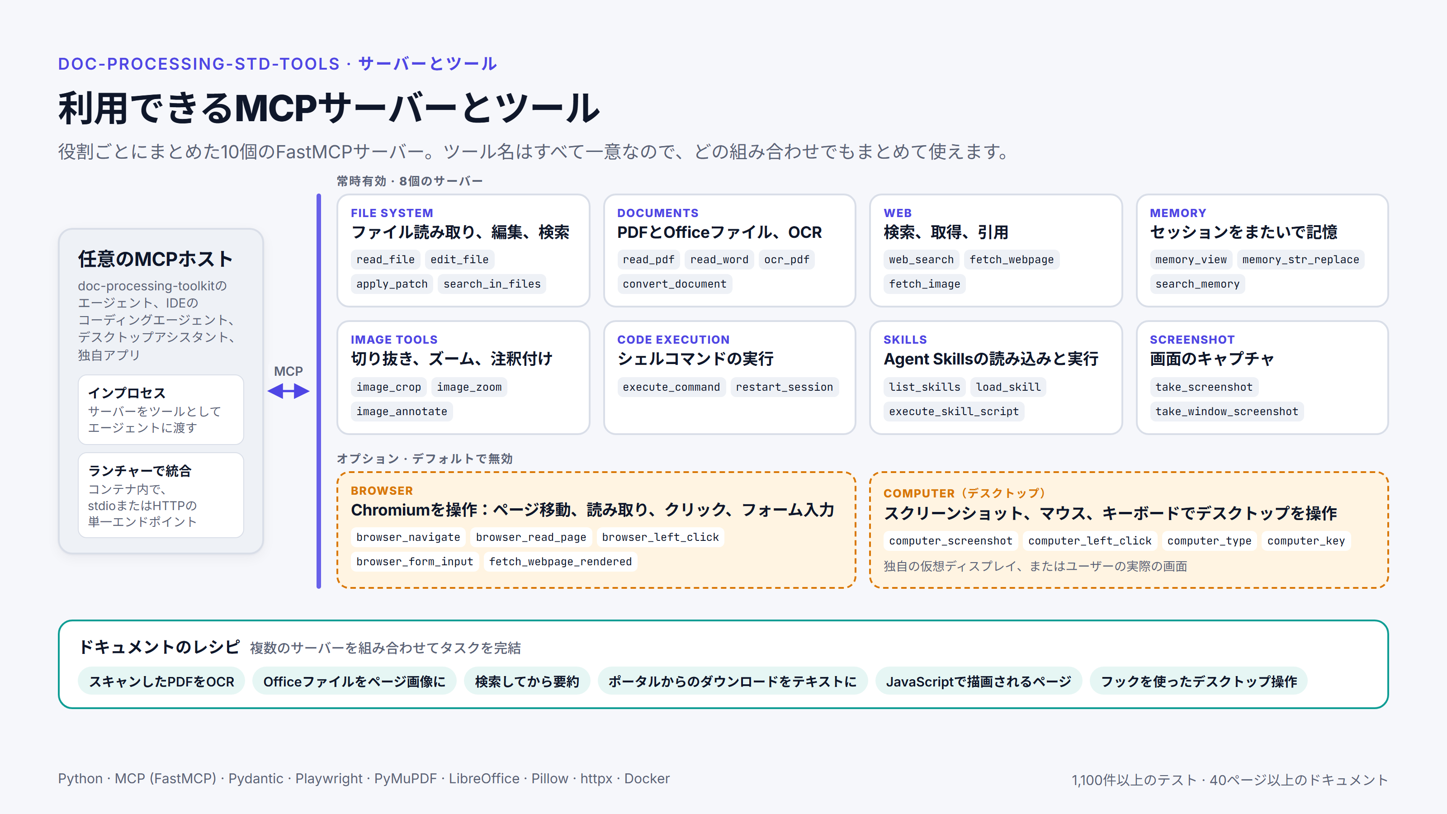The width and height of the screenshot is (1447, 814).
Task: Click the execute_command chip
Action: click(x=671, y=387)
